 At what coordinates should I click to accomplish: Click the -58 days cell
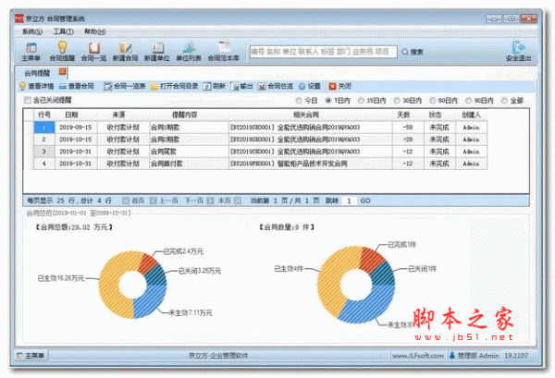(x=408, y=128)
